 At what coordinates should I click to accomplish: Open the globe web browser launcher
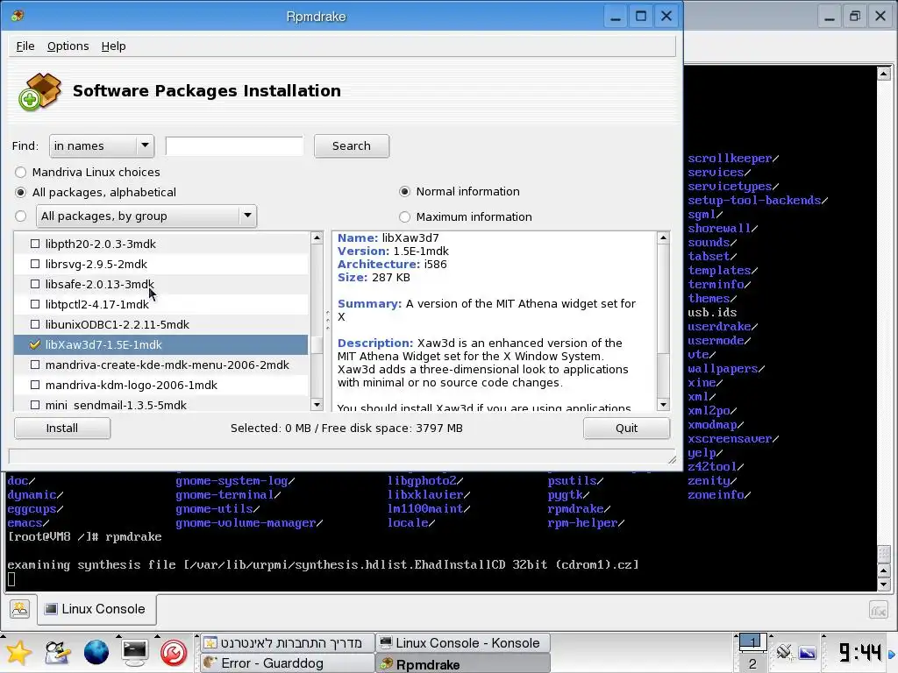[96, 652]
